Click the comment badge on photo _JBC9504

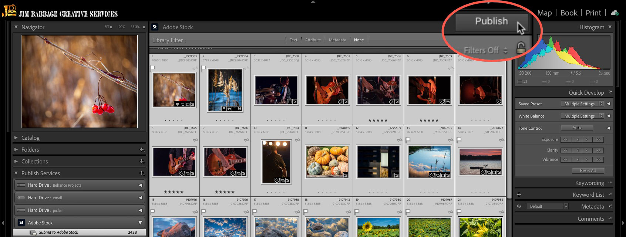(x=224, y=109)
